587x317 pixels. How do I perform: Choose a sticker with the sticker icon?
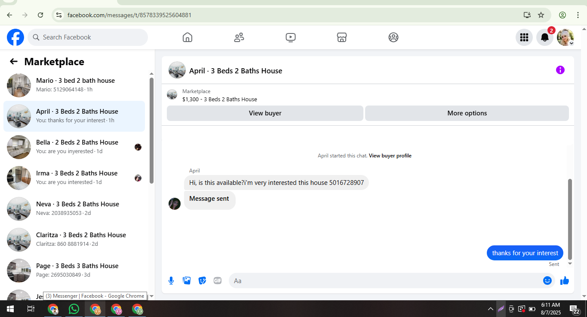[202, 281]
